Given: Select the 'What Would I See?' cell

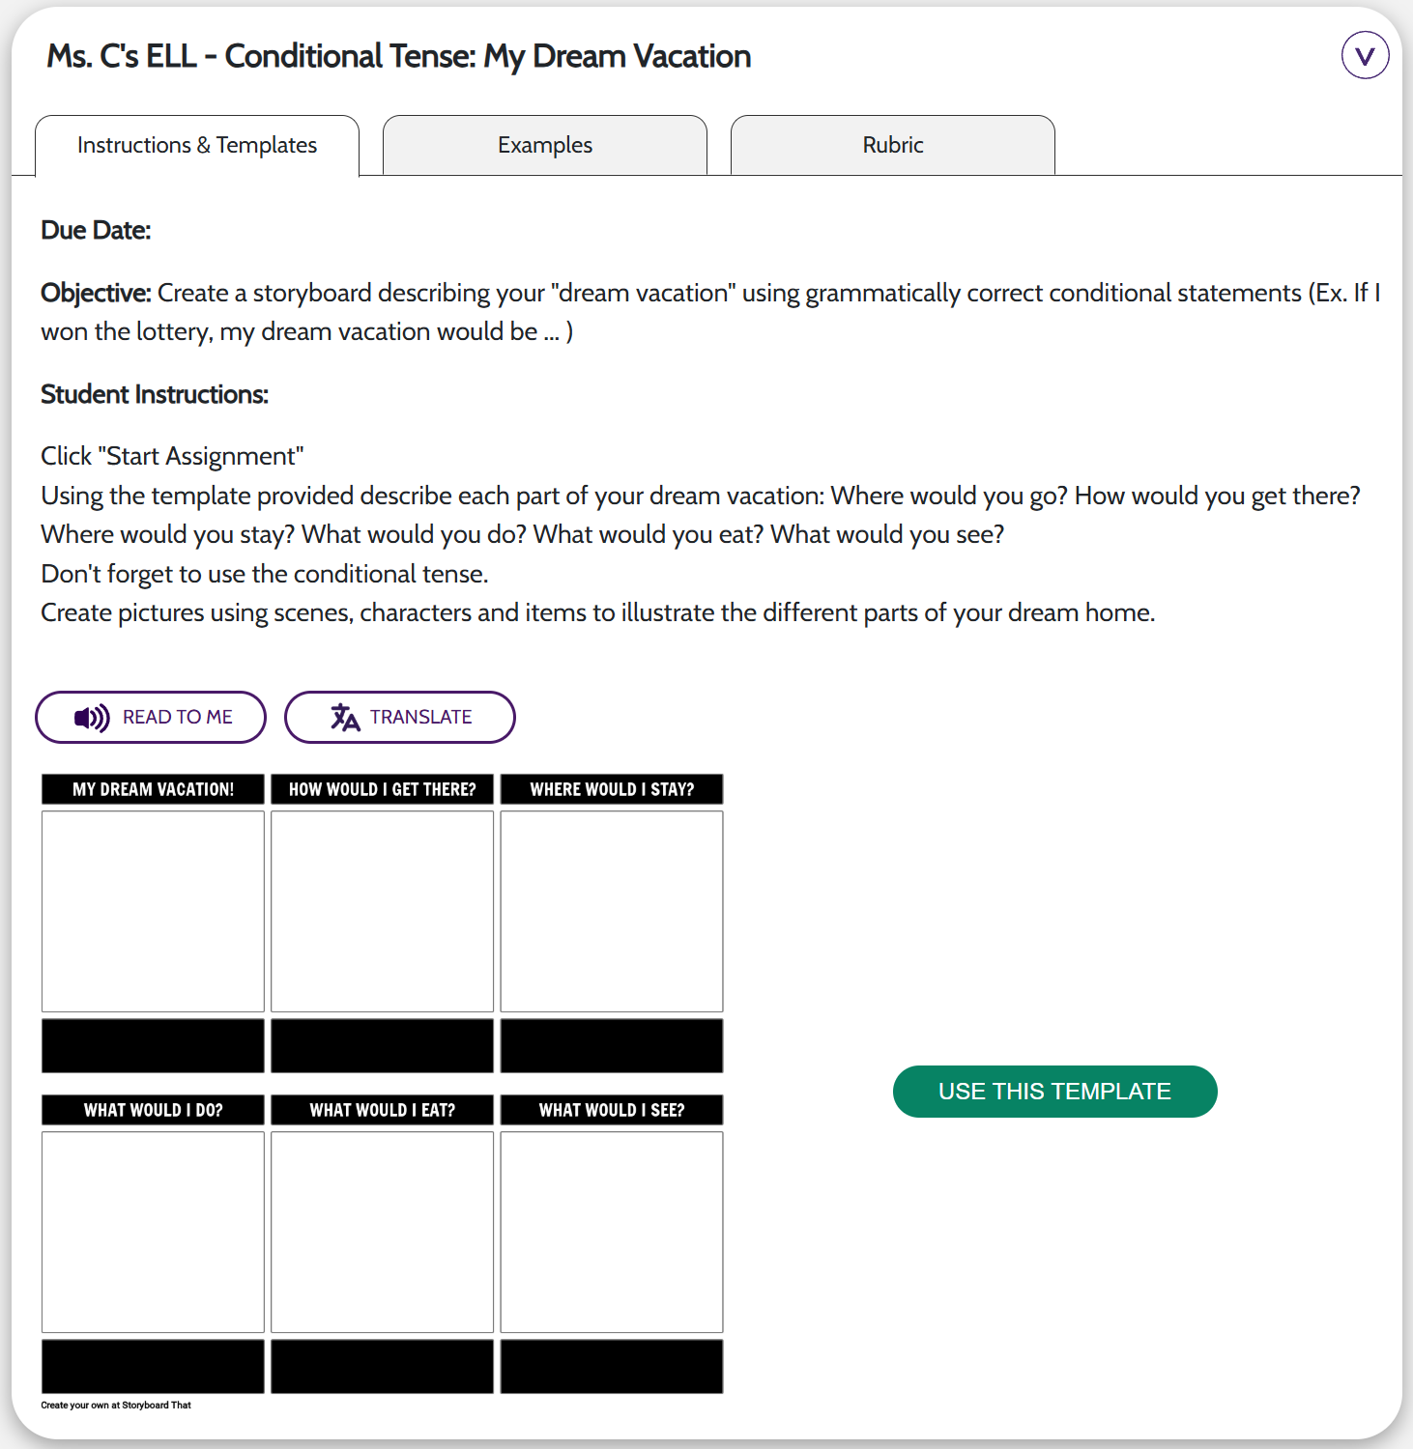Looking at the screenshot, I should point(612,1232).
